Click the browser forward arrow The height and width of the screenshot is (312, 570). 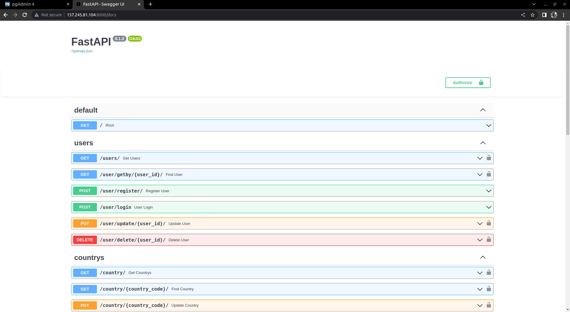tap(15, 15)
